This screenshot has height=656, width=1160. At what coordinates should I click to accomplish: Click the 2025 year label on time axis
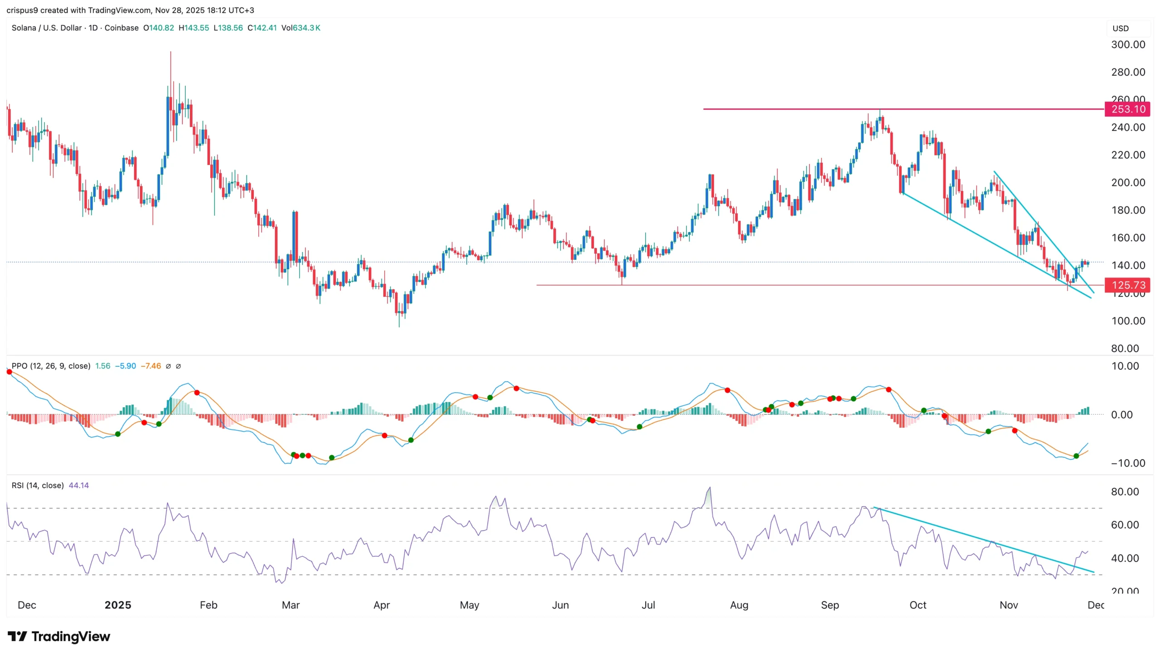click(118, 605)
